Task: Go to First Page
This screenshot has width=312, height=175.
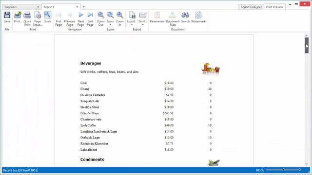Action: 58,15
